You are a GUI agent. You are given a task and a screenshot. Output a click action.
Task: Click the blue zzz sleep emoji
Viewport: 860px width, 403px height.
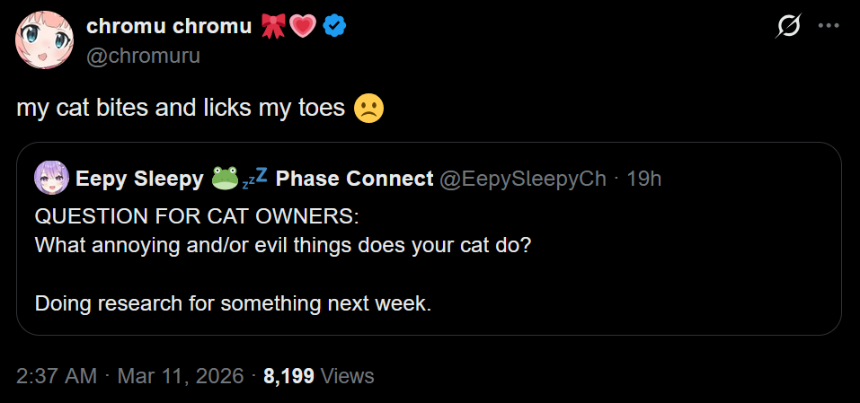254,179
